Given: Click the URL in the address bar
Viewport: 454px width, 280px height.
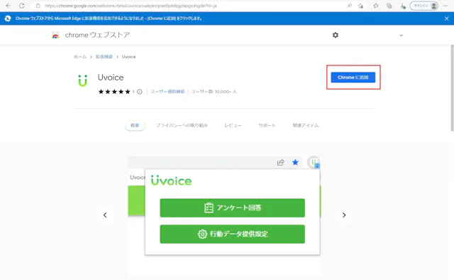Looking at the screenshot, I should pyautogui.click(x=131, y=6).
